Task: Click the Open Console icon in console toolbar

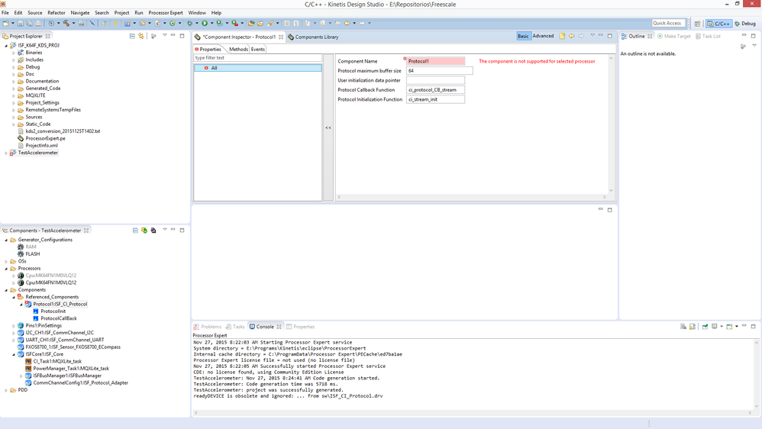Action: pyautogui.click(x=729, y=327)
